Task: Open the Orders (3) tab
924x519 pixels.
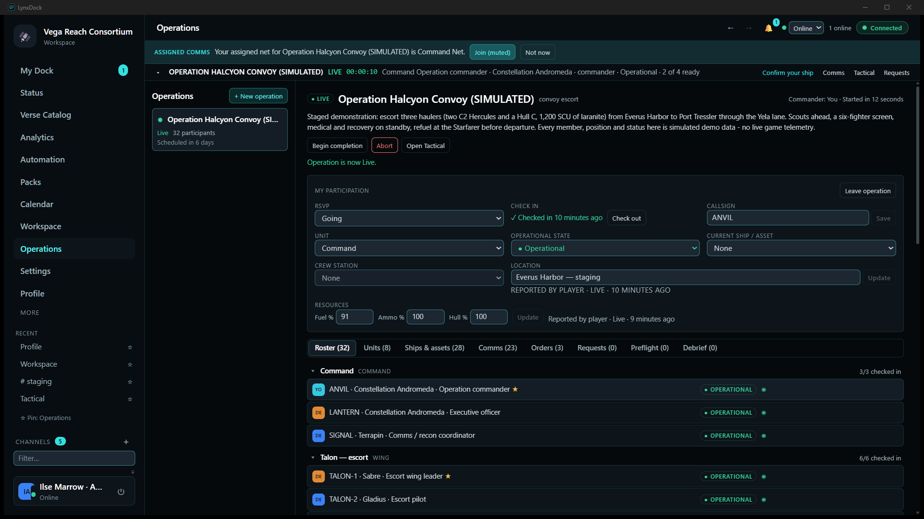Action: coord(547,348)
